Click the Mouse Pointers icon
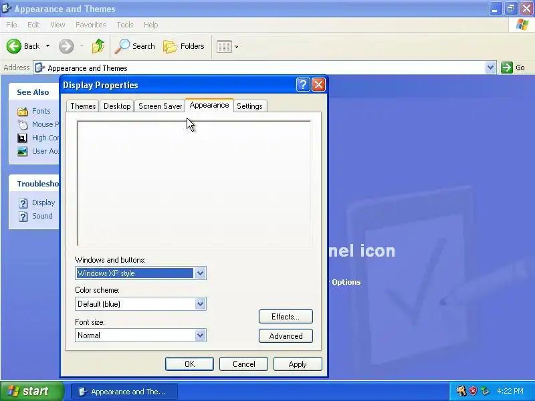Viewport: 535px width, 401px height. click(23, 125)
